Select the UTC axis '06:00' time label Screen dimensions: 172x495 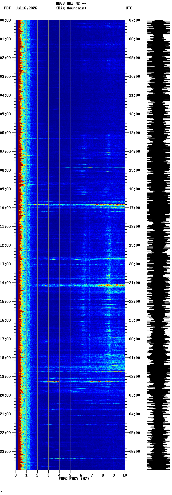click(x=135, y=452)
